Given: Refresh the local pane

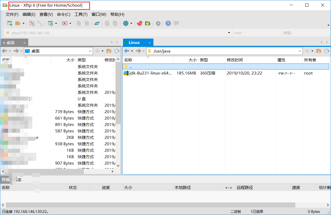Looking at the screenshot, I should click(117, 51).
